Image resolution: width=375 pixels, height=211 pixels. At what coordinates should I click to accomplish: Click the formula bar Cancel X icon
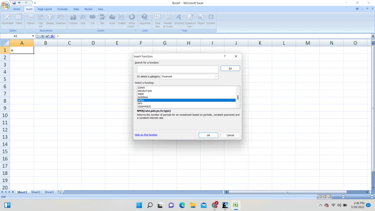(x=43, y=36)
